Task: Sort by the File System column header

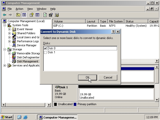Action: (116, 21)
